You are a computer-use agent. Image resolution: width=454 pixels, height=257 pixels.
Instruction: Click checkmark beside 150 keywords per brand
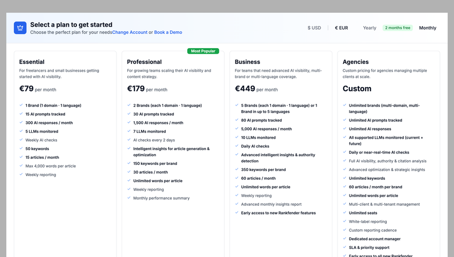(x=129, y=163)
